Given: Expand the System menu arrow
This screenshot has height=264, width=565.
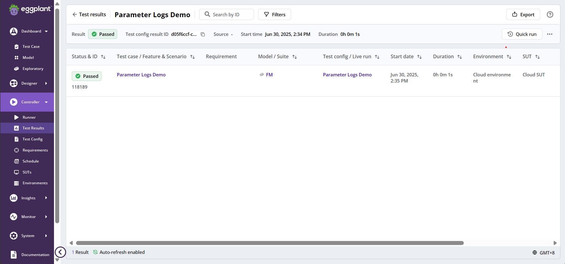Looking at the screenshot, I should [46, 236].
